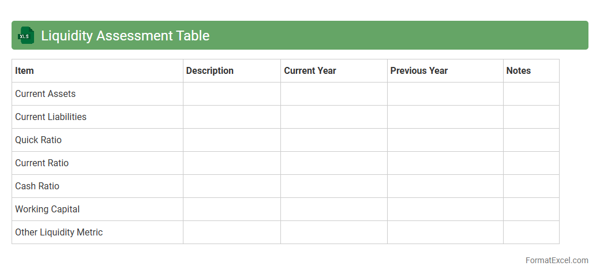
Task: Click the Current Assets row label
Action: pyautogui.click(x=45, y=93)
